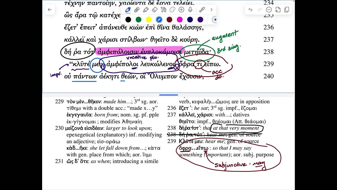Click the gloss entry ὄφρα…εἴπω

(194, 148)
